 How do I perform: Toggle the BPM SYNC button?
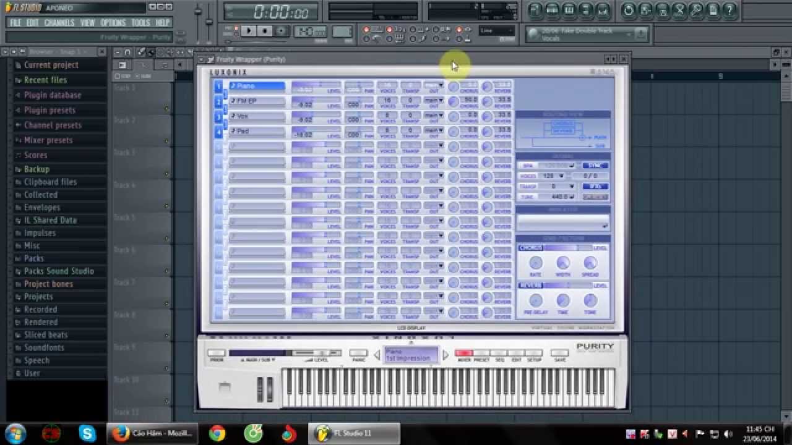click(595, 166)
